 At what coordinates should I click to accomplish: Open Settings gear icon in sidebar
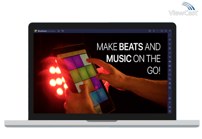170,98
